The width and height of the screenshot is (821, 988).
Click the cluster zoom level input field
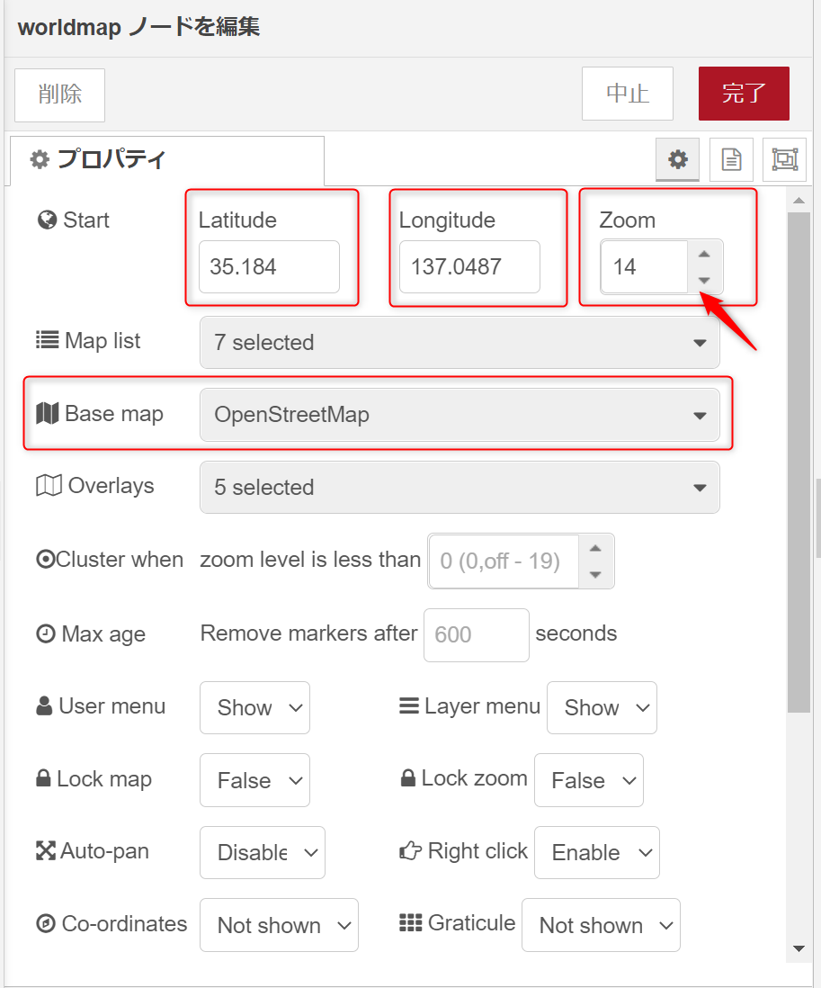click(x=504, y=561)
